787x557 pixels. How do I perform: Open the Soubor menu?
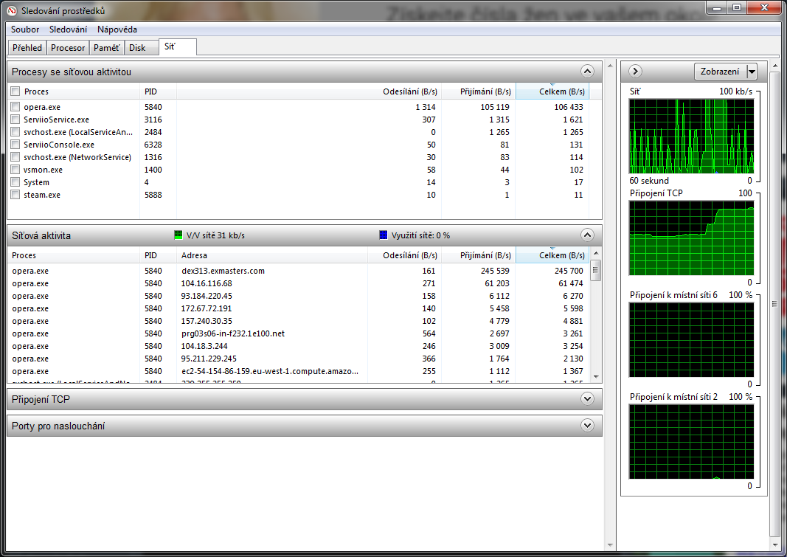[x=25, y=30]
